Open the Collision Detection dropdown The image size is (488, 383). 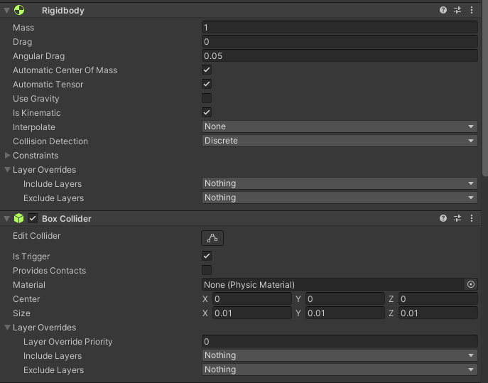(340, 141)
